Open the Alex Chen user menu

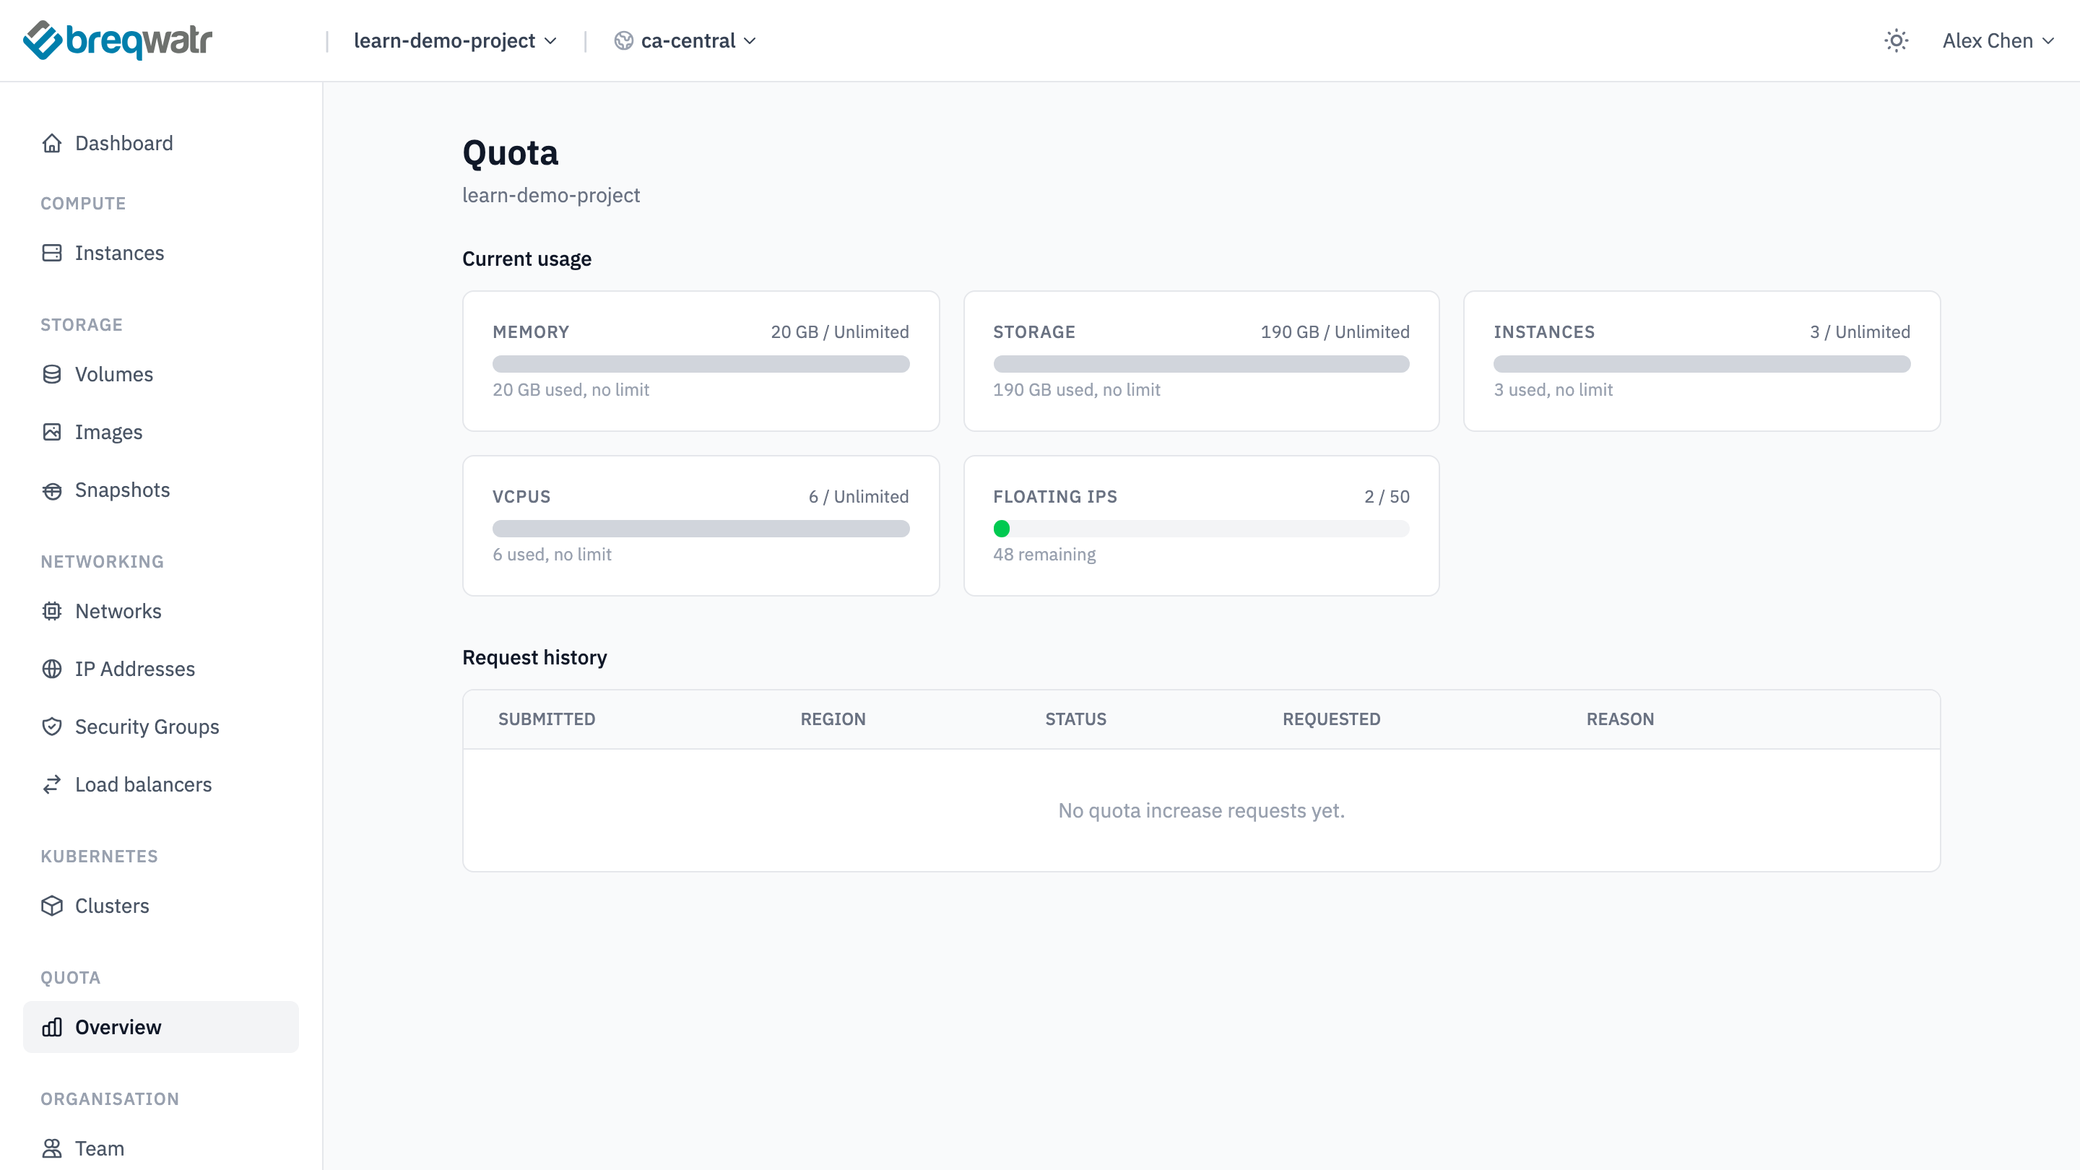click(1998, 40)
